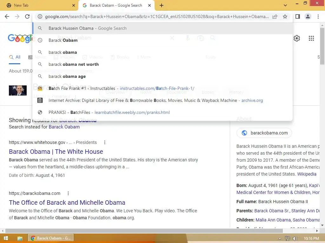The height and width of the screenshot is (243, 325).
Task: Click the horizontal page scrollbar
Action: (x=144, y=231)
